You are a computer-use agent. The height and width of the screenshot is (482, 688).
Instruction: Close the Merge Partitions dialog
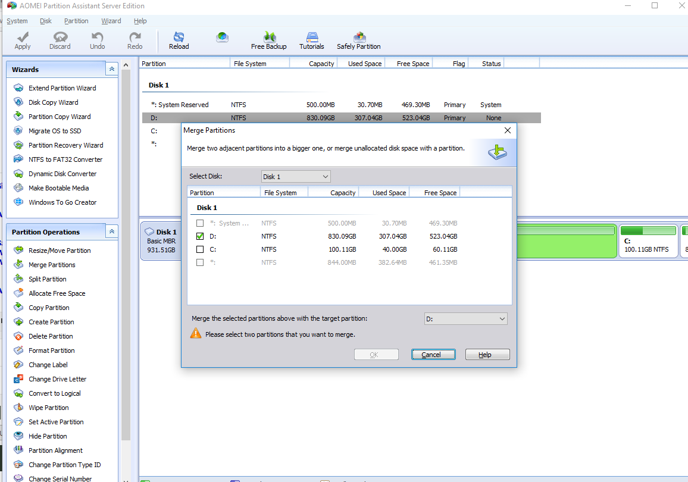508,130
